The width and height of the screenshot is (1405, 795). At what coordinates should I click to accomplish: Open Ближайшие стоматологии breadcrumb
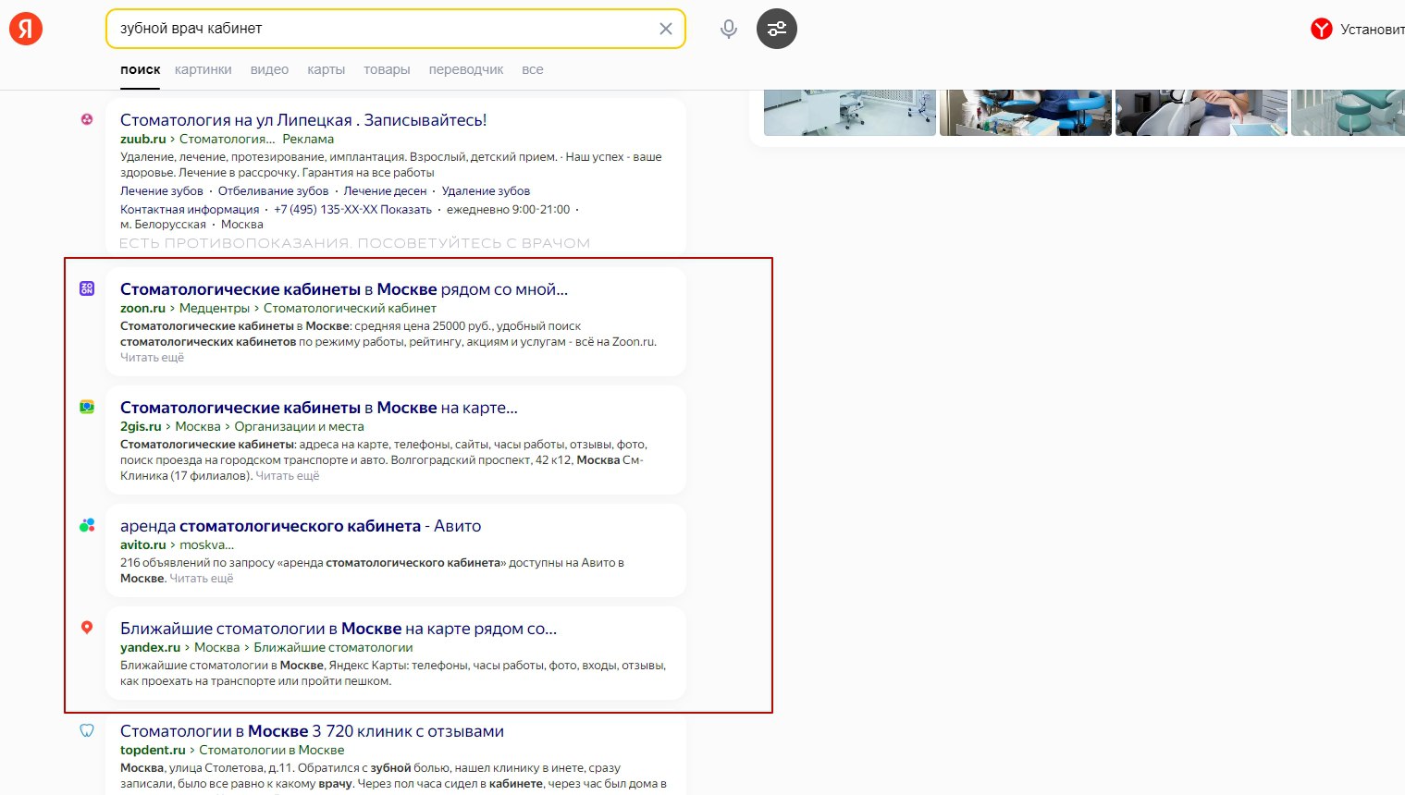(334, 647)
